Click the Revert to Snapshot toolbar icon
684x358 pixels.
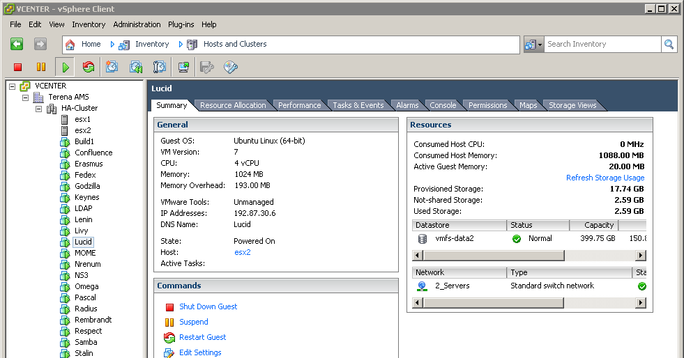[136, 67]
